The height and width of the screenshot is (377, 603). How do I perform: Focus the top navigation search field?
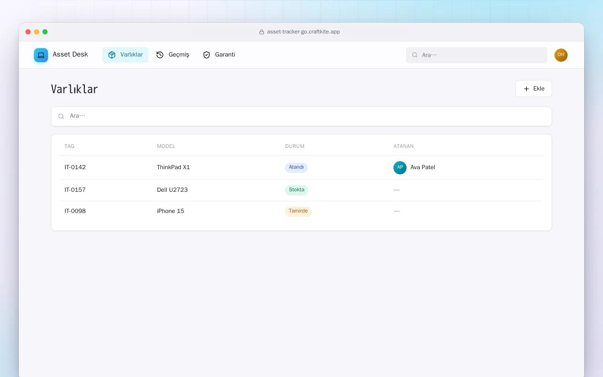(x=477, y=55)
